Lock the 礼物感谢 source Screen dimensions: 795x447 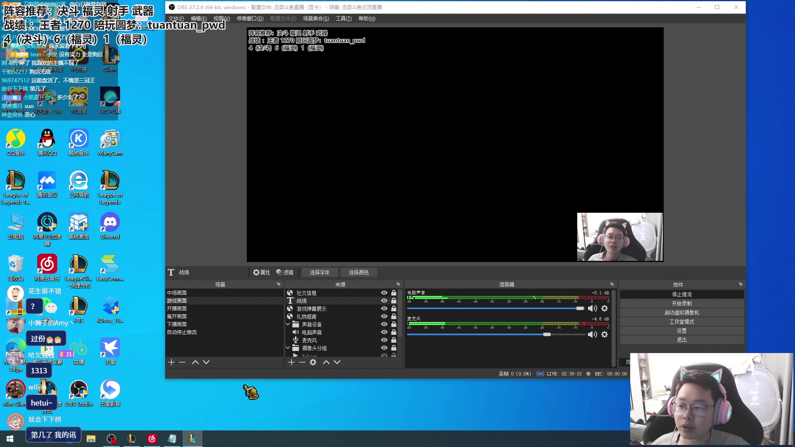click(x=394, y=317)
